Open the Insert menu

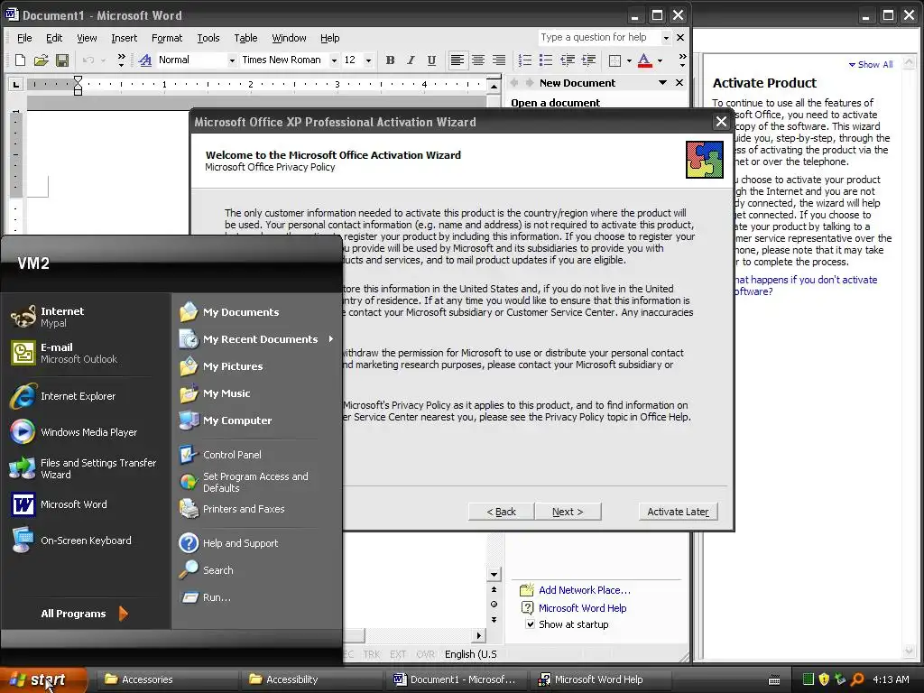click(x=124, y=38)
